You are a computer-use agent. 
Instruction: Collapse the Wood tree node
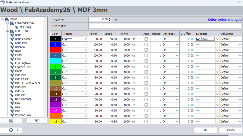(3, 19)
